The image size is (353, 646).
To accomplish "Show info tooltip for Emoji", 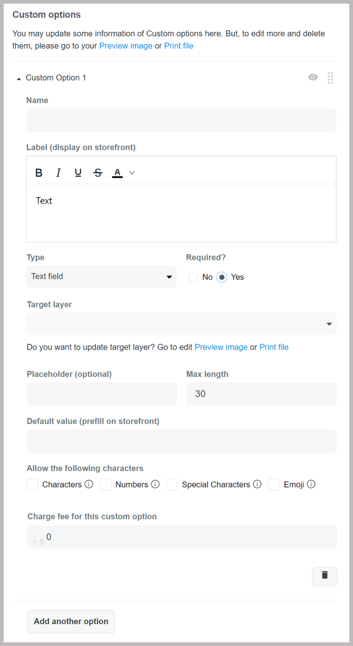I will (x=311, y=484).
